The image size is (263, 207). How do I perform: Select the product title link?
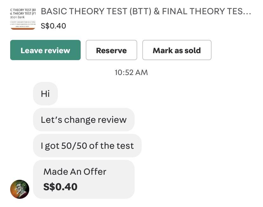click(145, 11)
